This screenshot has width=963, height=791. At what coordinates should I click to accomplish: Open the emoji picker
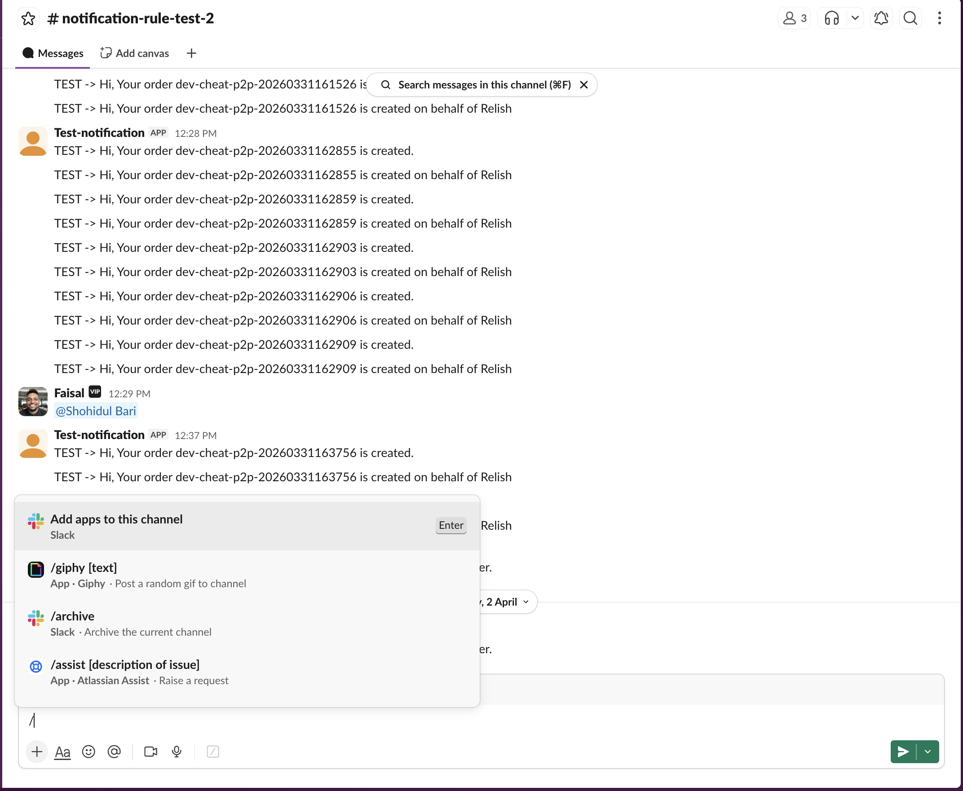pyautogui.click(x=88, y=752)
